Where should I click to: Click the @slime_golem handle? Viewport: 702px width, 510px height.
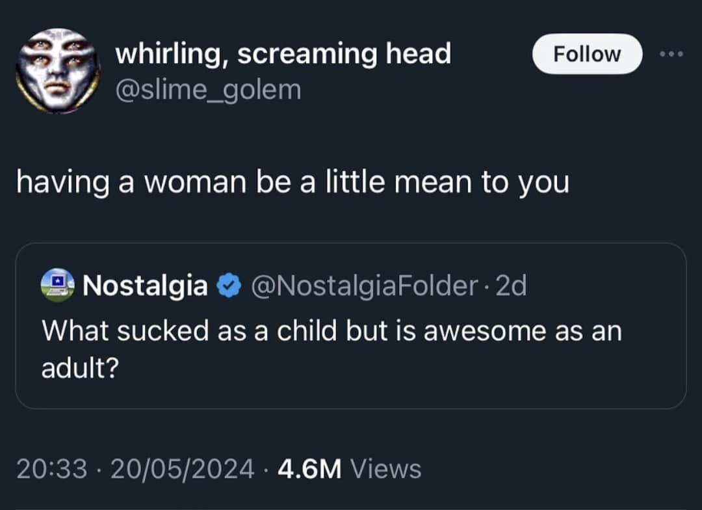tap(208, 90)
